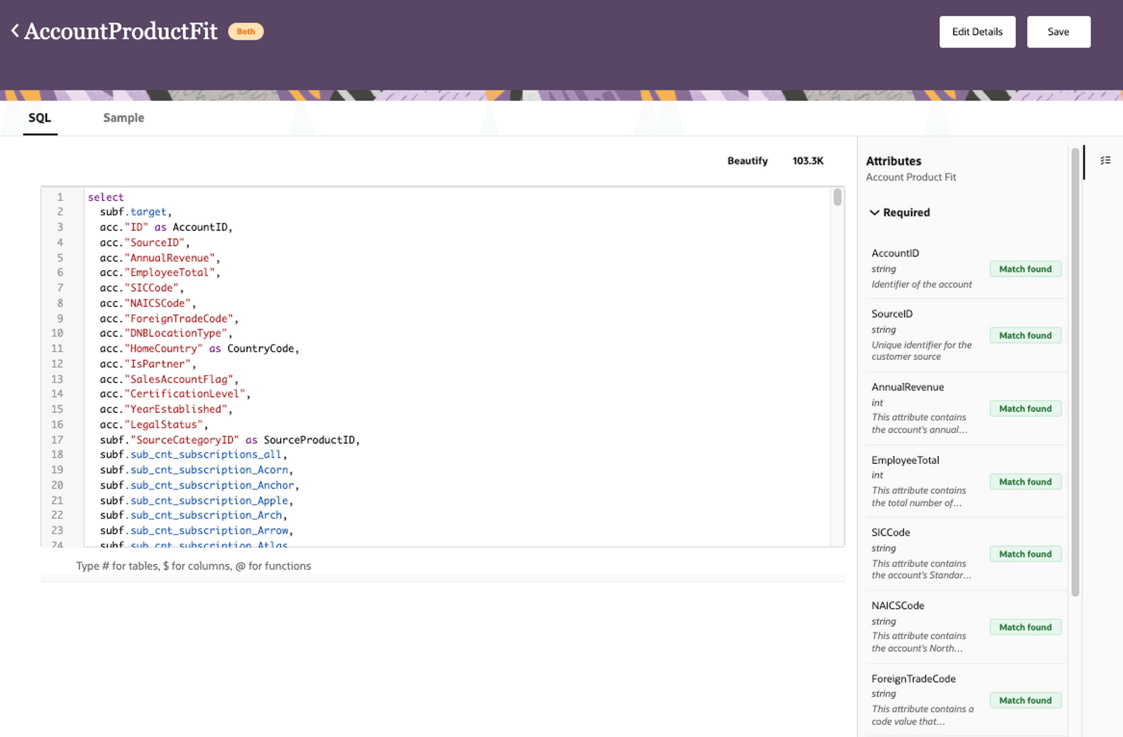
Task: Click Match found badge for ForeignTradeCode
Action: [x=1025, y=700]
